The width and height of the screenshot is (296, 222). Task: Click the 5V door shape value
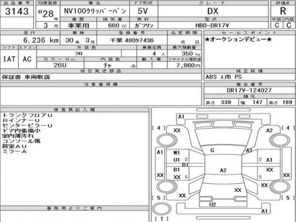point(143,11)
